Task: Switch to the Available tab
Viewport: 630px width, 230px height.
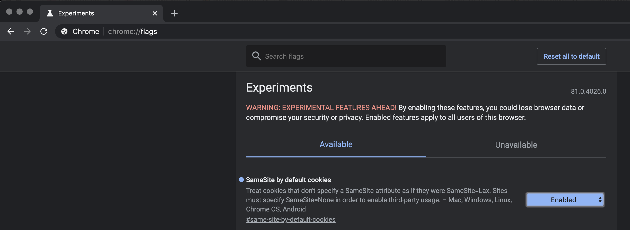Action: point(336,144)
